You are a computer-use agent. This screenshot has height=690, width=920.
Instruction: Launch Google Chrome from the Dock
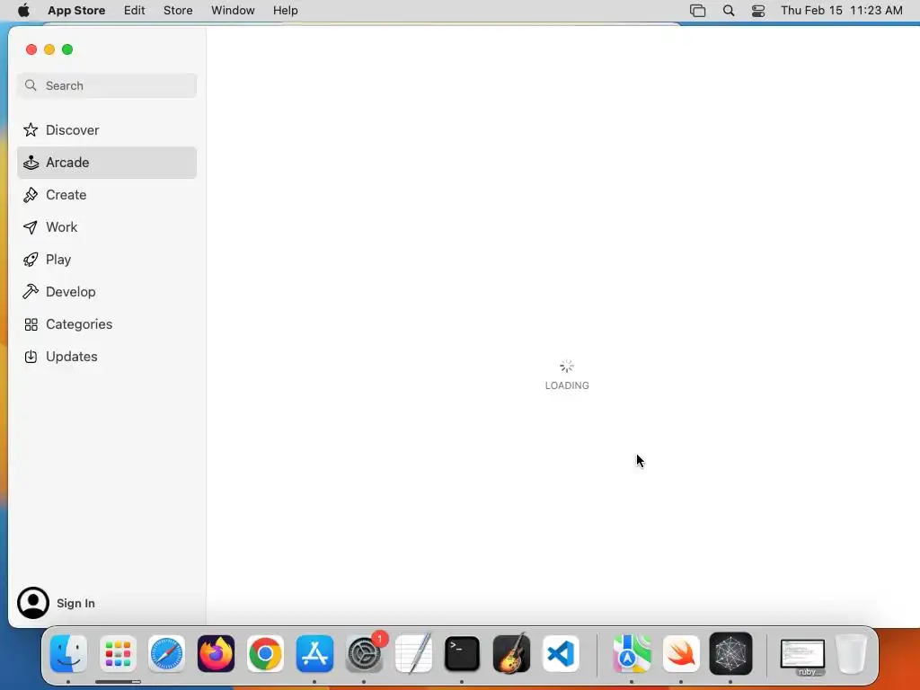[x=265, y=654]
